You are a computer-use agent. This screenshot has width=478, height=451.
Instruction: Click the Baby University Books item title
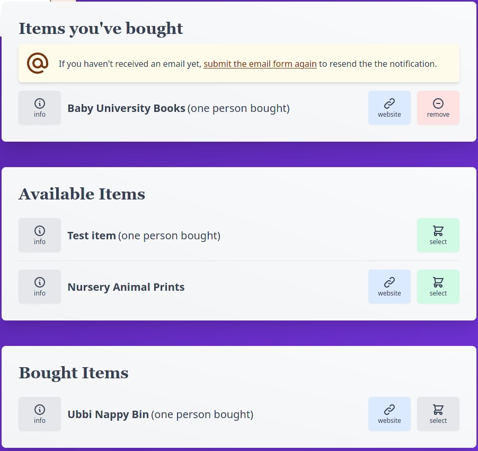coord(126,108)
